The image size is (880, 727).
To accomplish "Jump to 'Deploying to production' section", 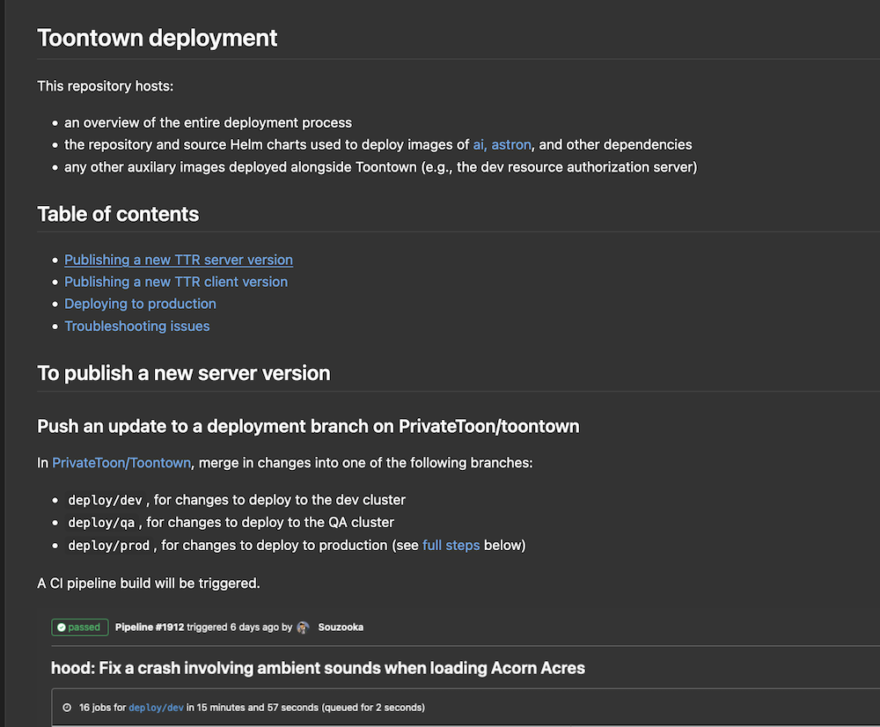I will (140, 304).
